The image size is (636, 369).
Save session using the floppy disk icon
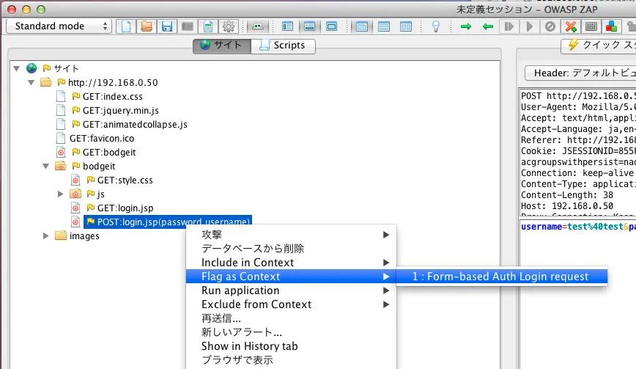coord(167,26)
